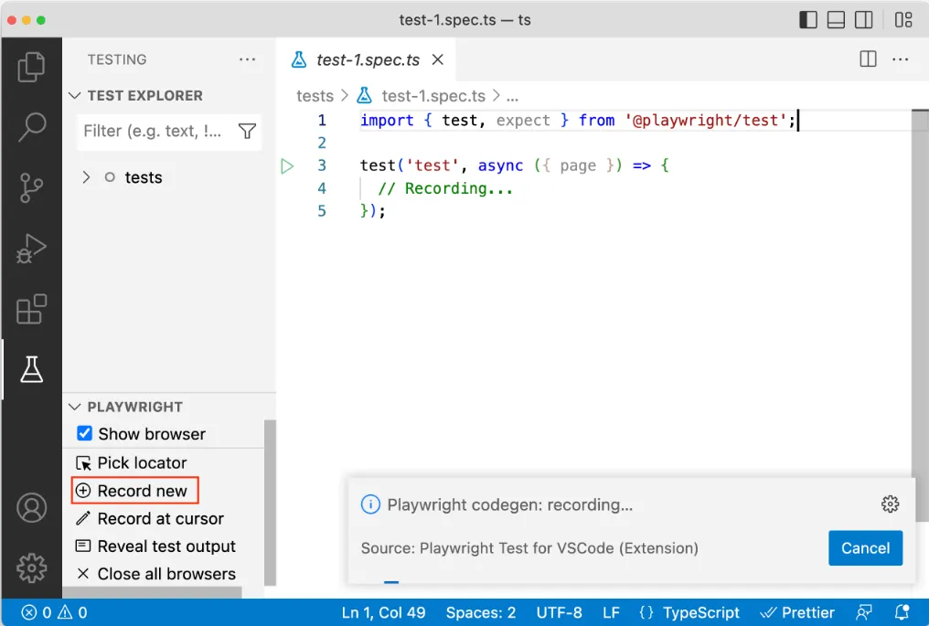The image size is (929, 626).
Task: Toggle the notifications bell in status bar
Action: [902, 612]
